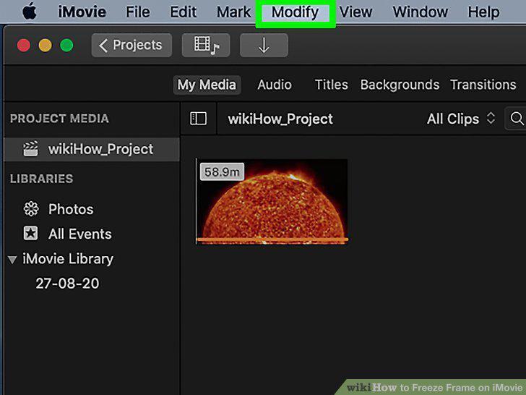This screenshot has width=526, height=395.
Task: Collapse the iMovie Library disclosure triangle
Action: (12, 260)
